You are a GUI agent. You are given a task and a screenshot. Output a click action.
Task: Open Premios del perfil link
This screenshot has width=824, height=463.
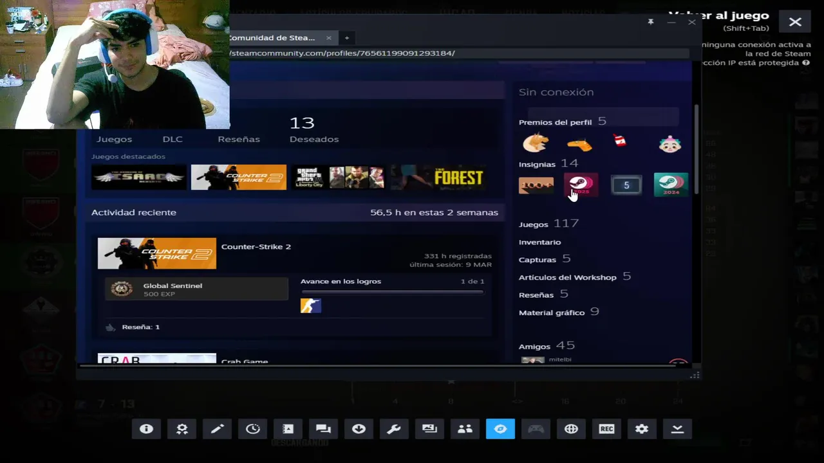click(x=555, y=122)
